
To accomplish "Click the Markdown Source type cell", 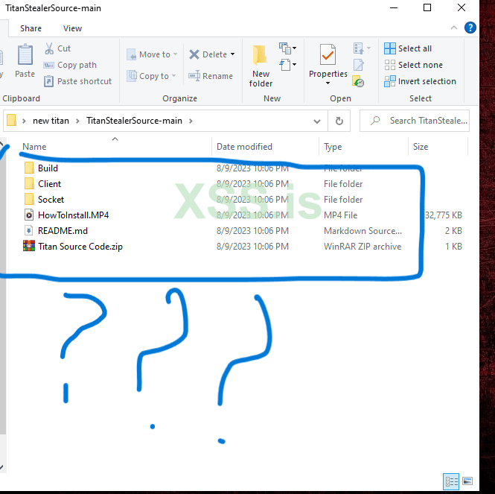I will tap(363, 231).
